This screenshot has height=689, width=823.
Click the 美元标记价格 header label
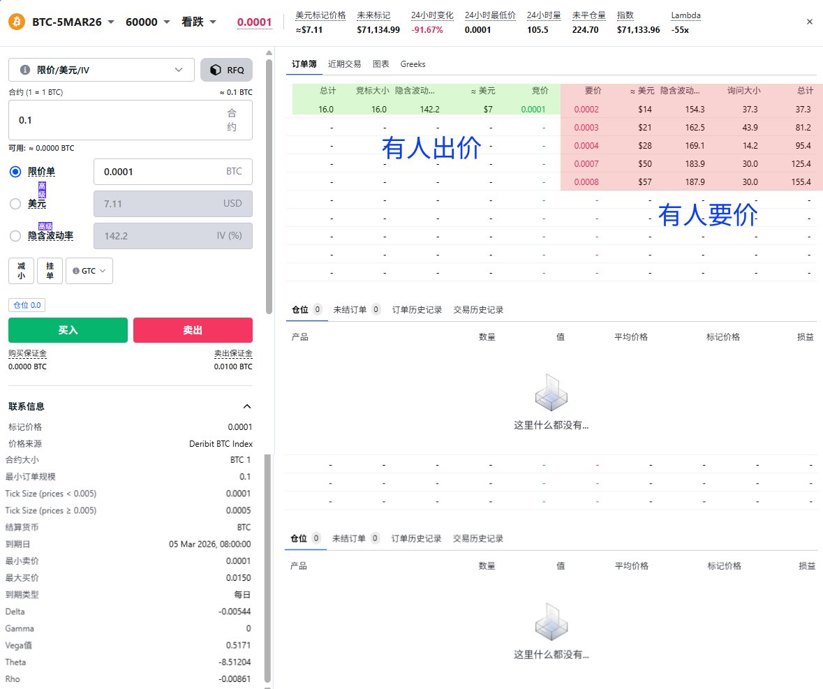point(320,15)
